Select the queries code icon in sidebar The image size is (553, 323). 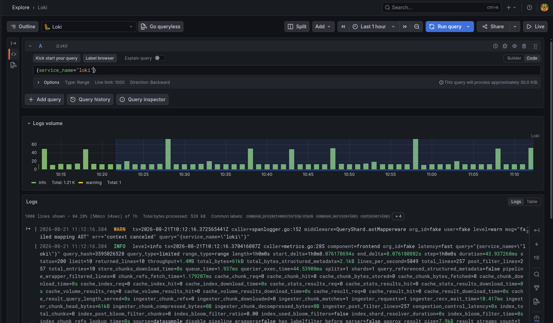coord(14,54)
